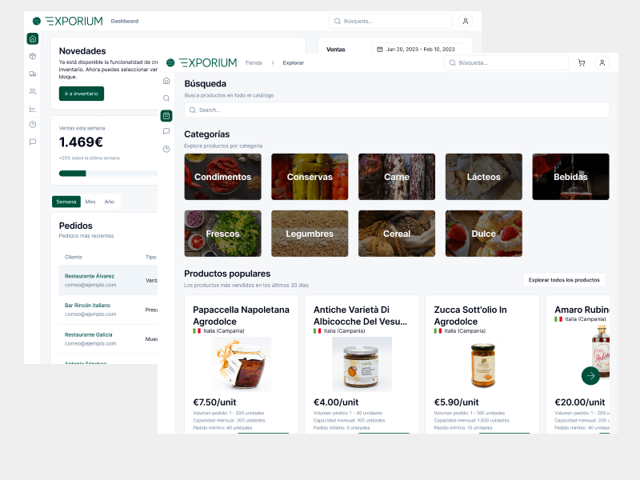Screen dimensions: 640x480
Task: Open the chart analytics icon in Dashboard sidebar
Action: pos(33,109)
